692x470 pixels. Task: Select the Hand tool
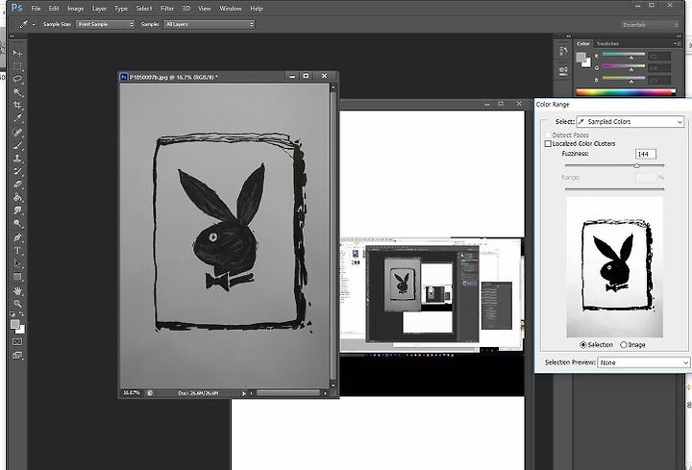point(17,291)
